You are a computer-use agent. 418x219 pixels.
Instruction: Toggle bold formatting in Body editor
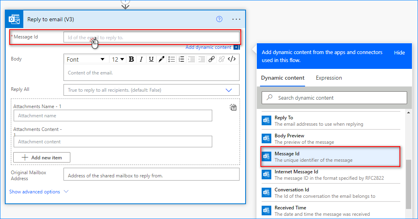coord(131,59)
